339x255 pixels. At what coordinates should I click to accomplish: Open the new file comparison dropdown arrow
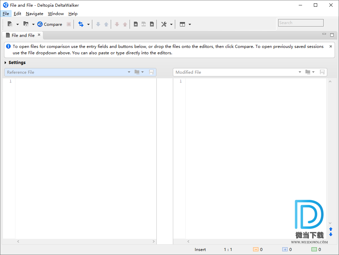tap(17, 24)
